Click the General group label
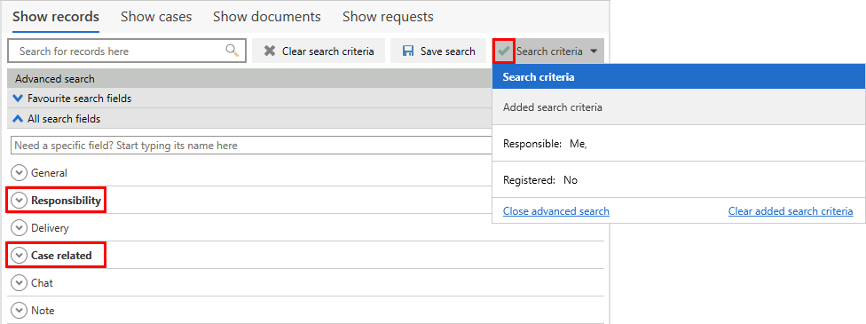 tap(49, 173)
